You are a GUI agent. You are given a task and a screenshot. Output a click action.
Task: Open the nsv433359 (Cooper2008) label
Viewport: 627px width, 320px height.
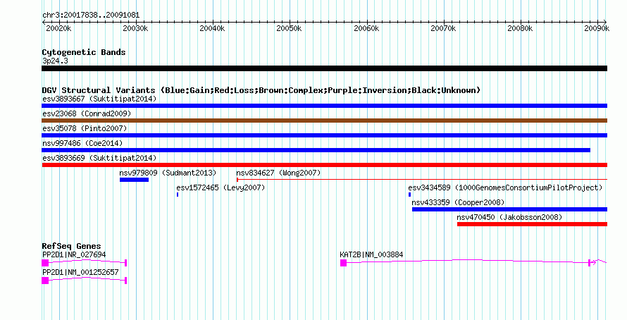tap(458, 202)
